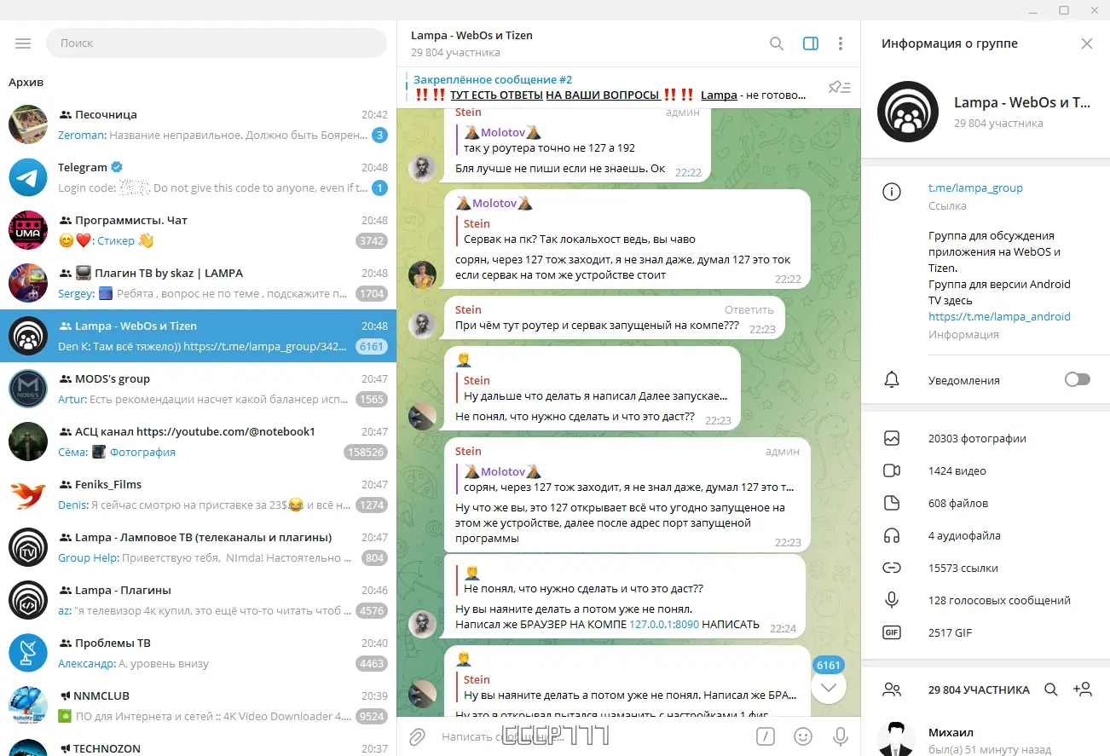Start recording a voice message
Image resolution: width=1110 pixels, height=756 pixels.
click(841, 736)
